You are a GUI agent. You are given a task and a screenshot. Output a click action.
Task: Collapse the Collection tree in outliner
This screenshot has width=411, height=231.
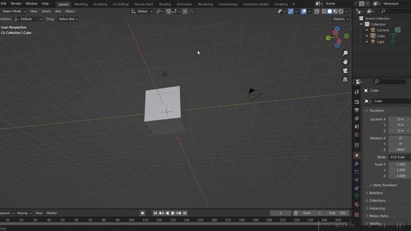[361, 24]
